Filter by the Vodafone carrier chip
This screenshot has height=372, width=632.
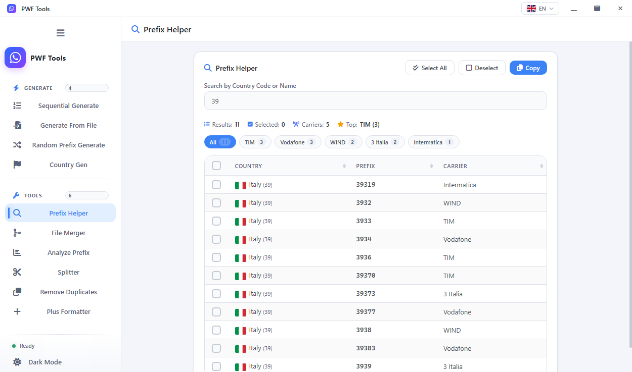298,142
